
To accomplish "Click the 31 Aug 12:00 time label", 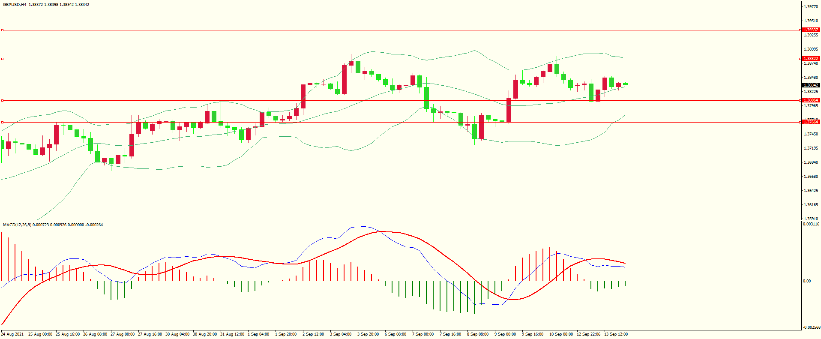I will tap(232, 334).
